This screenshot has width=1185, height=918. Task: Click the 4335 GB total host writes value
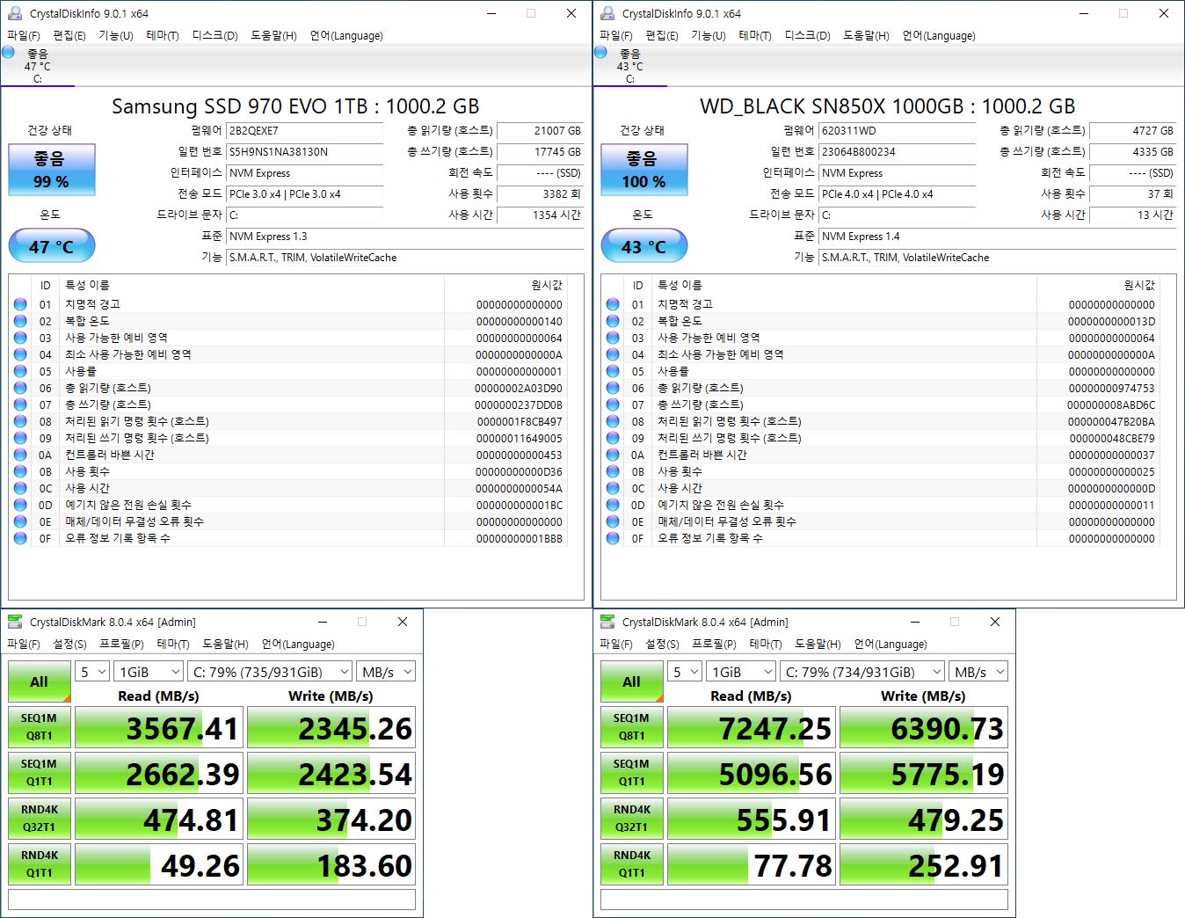pos(1132,152)
